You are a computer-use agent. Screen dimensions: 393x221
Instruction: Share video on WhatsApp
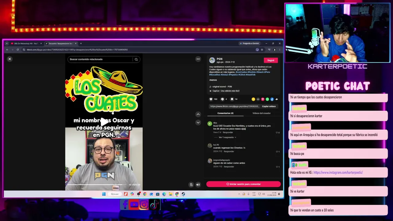tap(267, 99)
